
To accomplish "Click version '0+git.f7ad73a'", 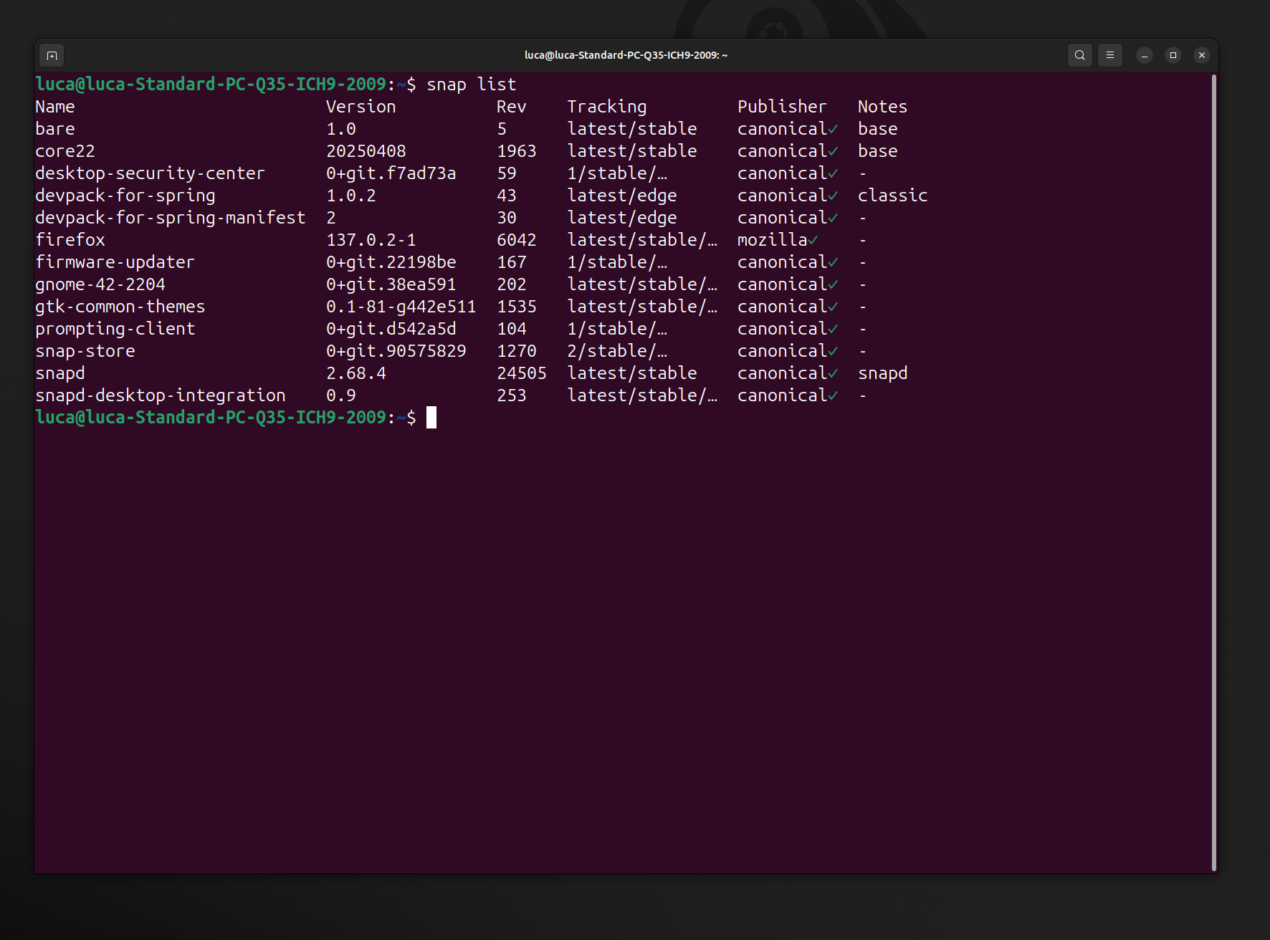I will [x=391, y=173].
